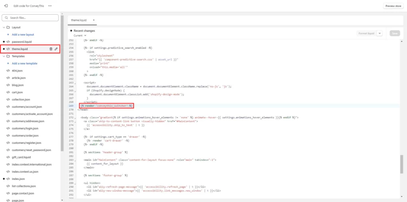The height and width of the screenshot is (202, 407).
Task: Open password.liquid from the file list
Action: 21,42
